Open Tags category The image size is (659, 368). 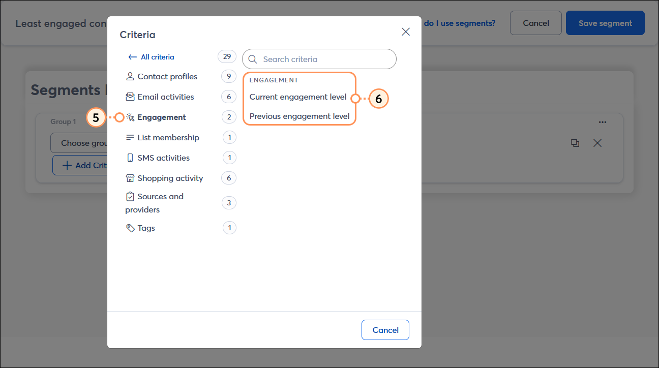[146, 228]
